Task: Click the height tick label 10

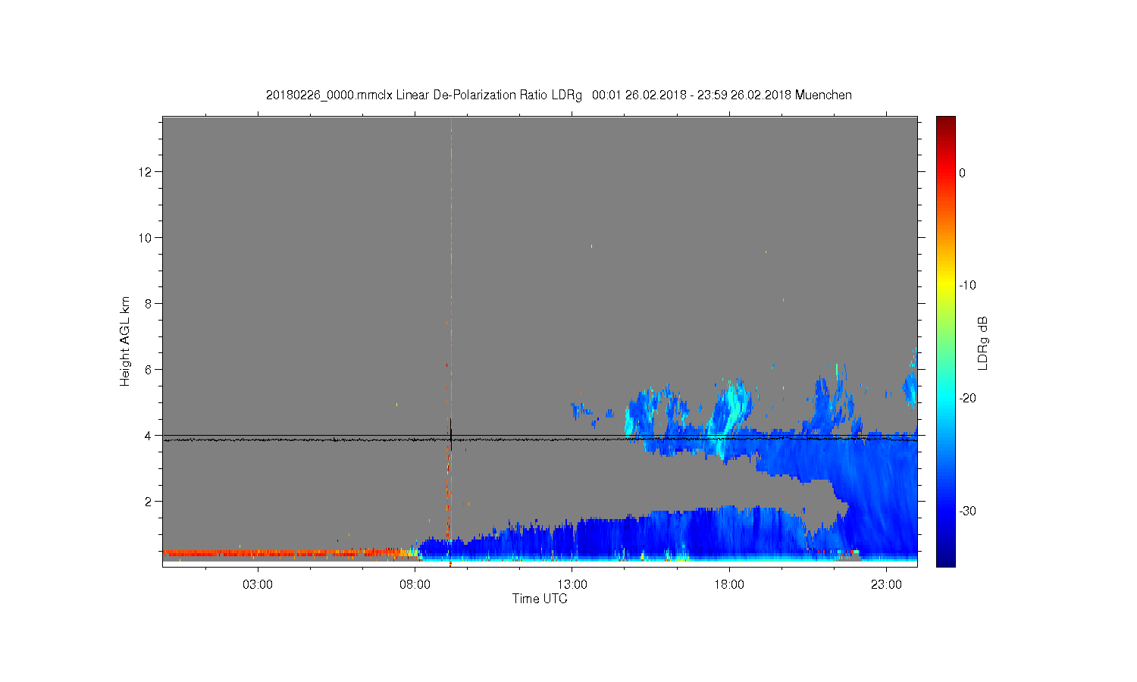Action: (x=146, y=238)
